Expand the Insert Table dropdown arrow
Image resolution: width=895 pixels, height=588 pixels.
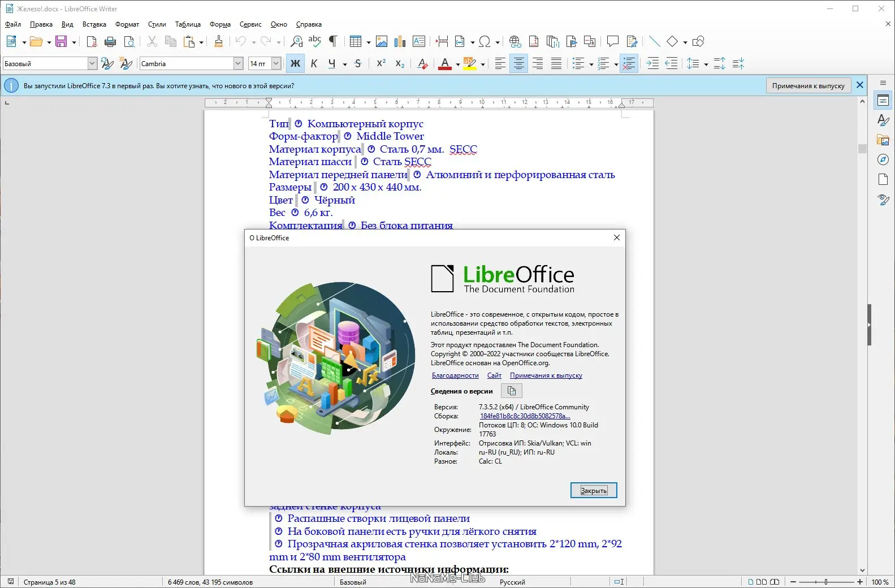click(368, 42)
